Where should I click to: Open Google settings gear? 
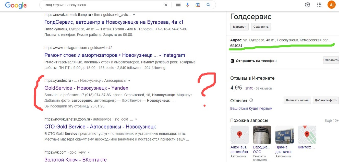click(x=308, y=5)
